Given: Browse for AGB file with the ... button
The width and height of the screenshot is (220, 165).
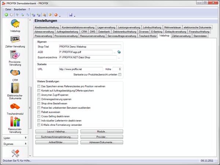Looking at the screenshot, I should point(114,52).
